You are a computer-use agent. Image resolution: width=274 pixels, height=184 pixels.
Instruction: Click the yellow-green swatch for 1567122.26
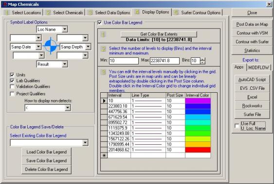click(198, 139)
